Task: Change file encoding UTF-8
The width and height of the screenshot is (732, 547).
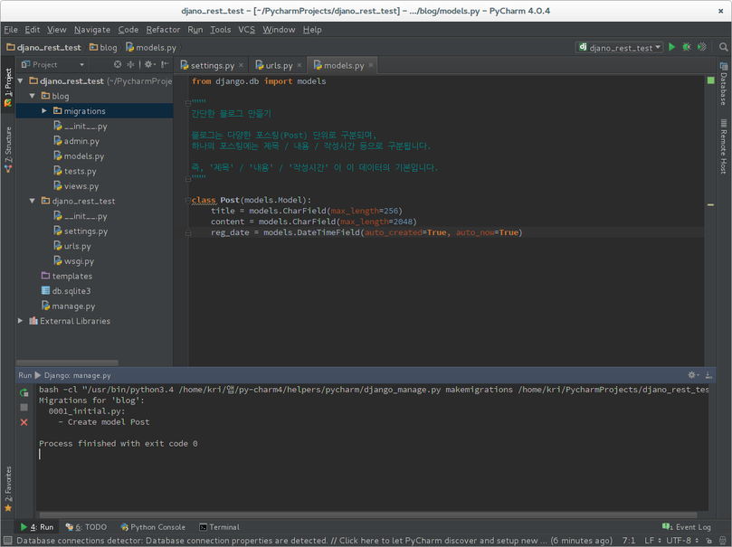Action: tap(682, 541)
